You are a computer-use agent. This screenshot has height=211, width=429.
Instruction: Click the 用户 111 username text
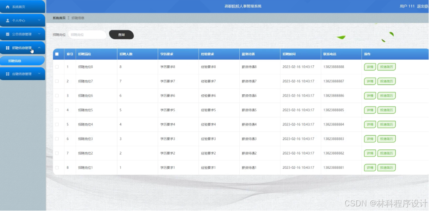point(407,6)
